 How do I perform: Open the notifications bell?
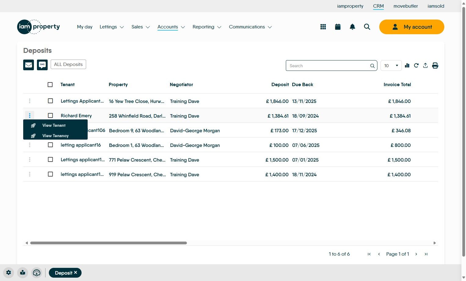[352, 27]
